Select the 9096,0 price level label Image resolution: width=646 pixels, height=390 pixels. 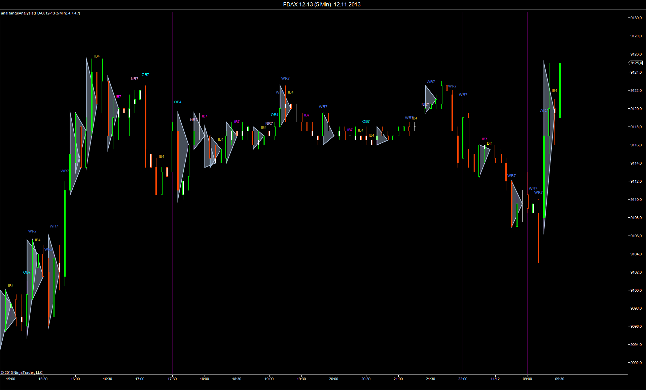[636, 326]
